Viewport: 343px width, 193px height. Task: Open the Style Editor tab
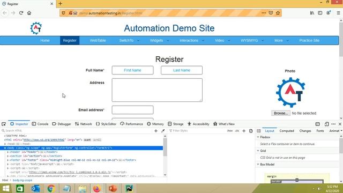pyautogui.click(x=106, y=124)
